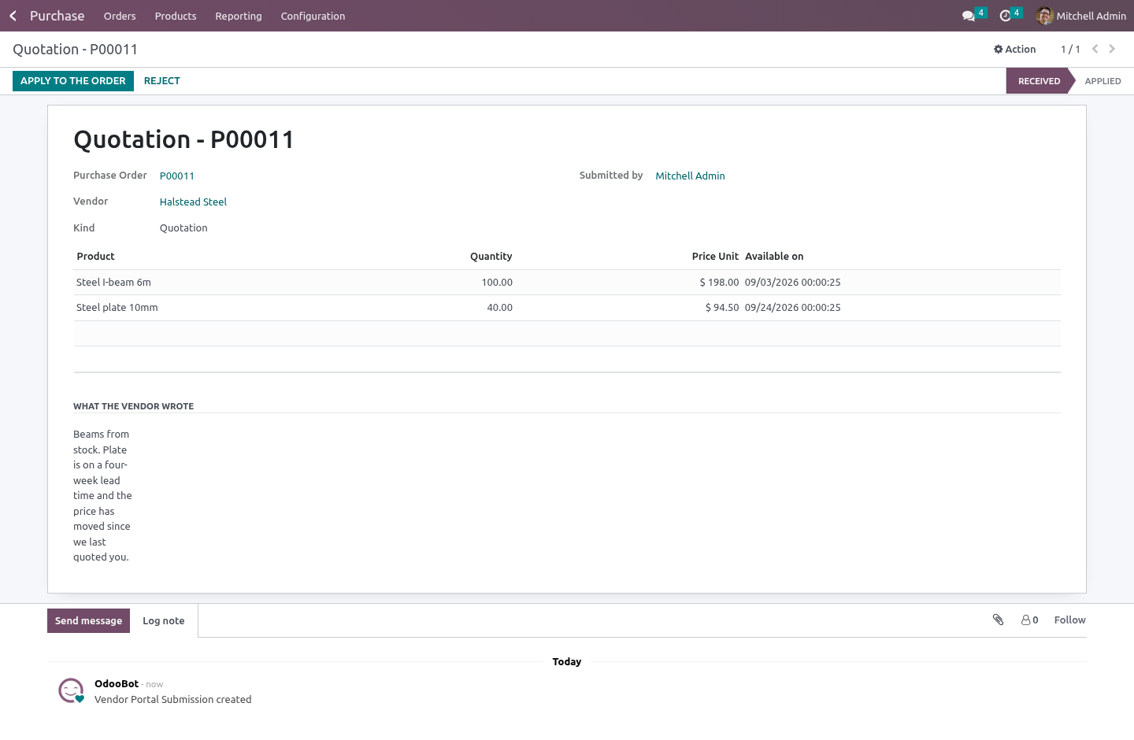Open the Orders menu
This screenshot has width=1134, height=740.
120,16
